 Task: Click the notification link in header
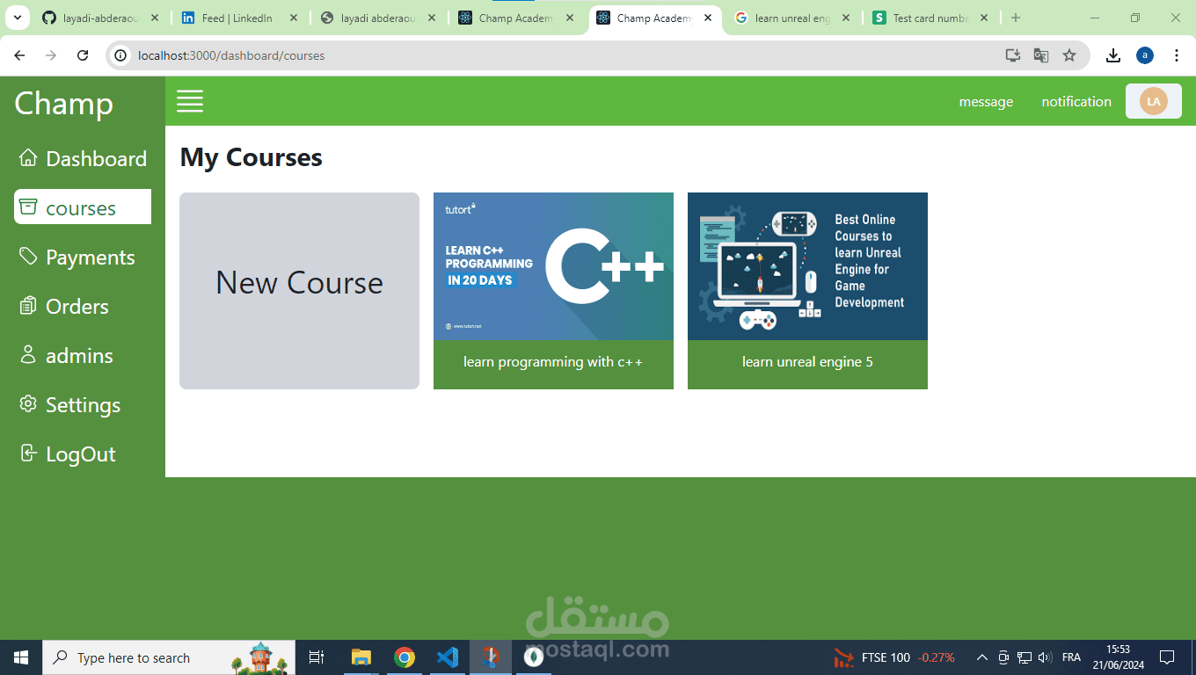coord(1076,102)
